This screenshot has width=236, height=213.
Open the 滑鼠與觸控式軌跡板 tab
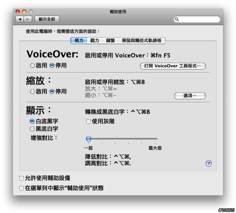142,40
